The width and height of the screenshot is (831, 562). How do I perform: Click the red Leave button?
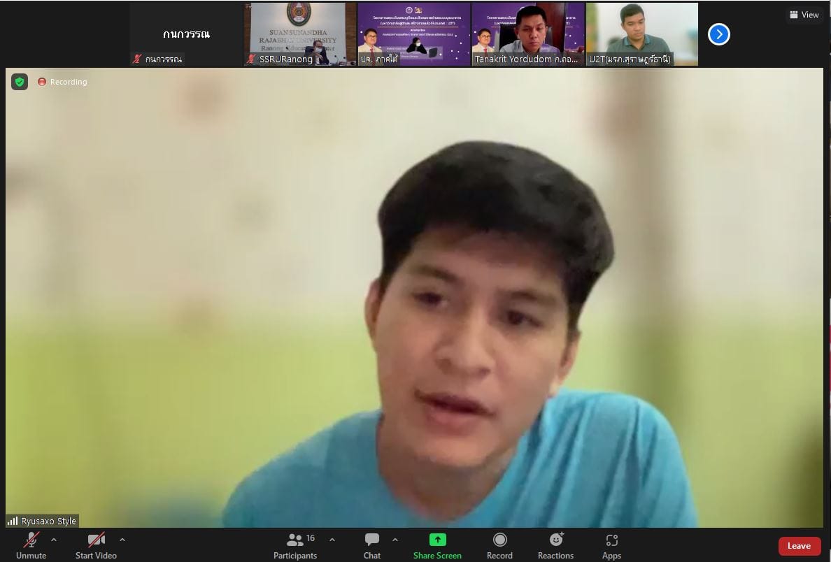[799, 546]
